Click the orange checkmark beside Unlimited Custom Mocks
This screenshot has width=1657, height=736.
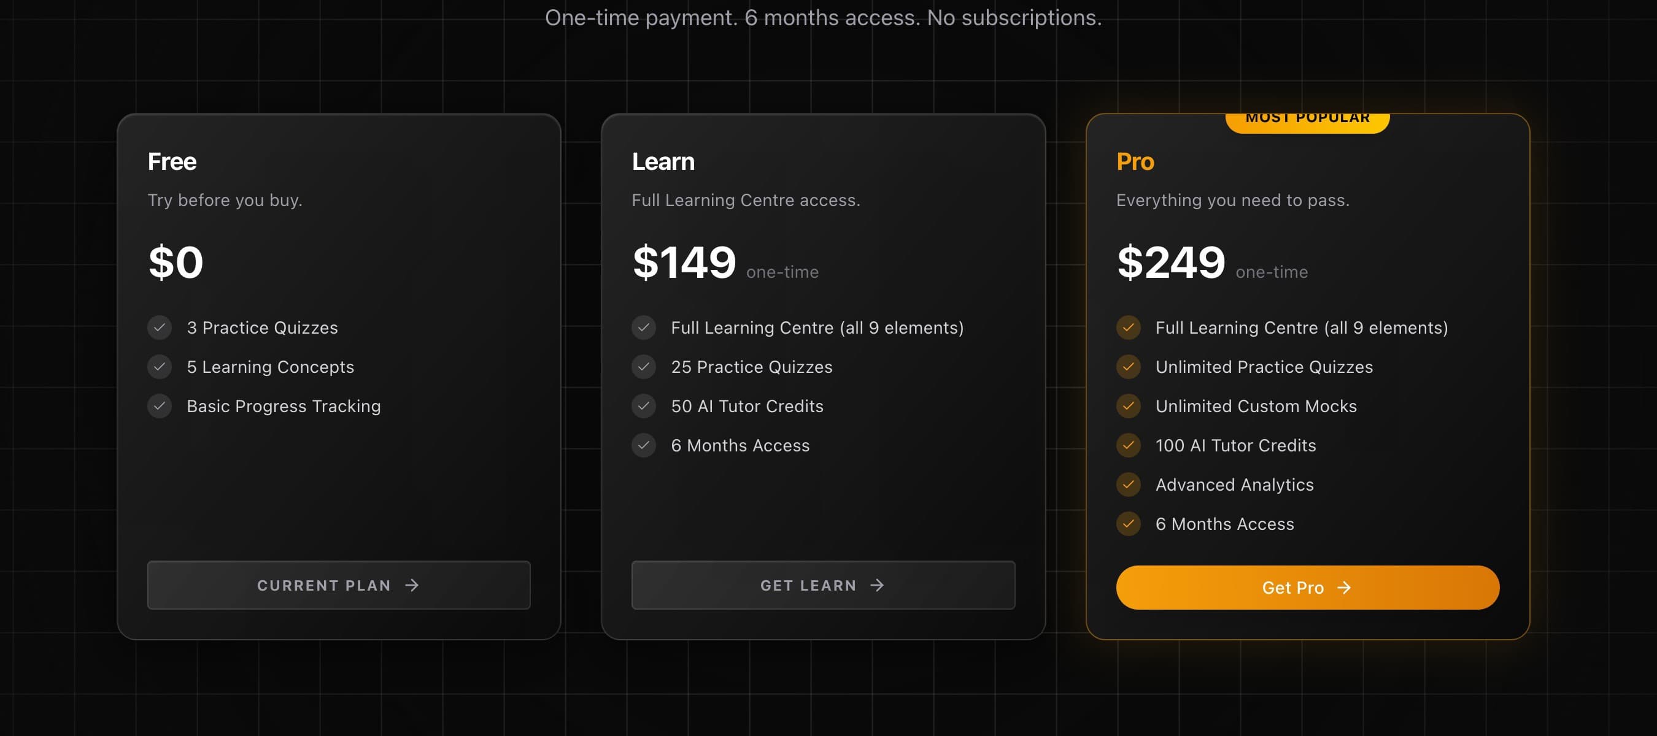pyautogui.click(x=1128, y=406)
